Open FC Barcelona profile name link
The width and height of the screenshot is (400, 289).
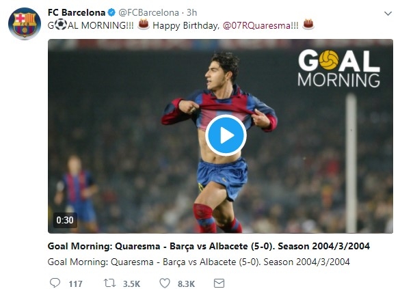[x=77, y=12]
